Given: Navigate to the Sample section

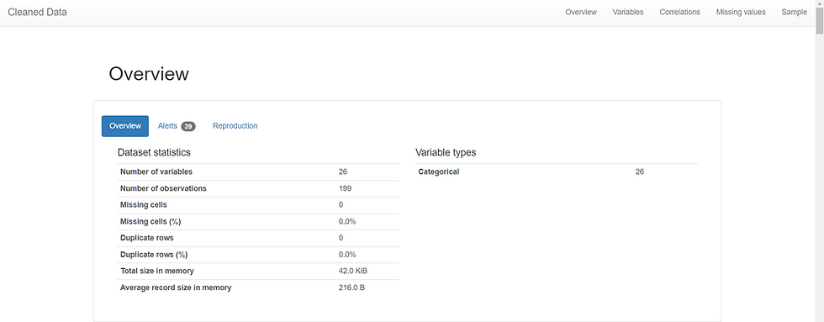Looking at the screenshot, I should 794,12.
